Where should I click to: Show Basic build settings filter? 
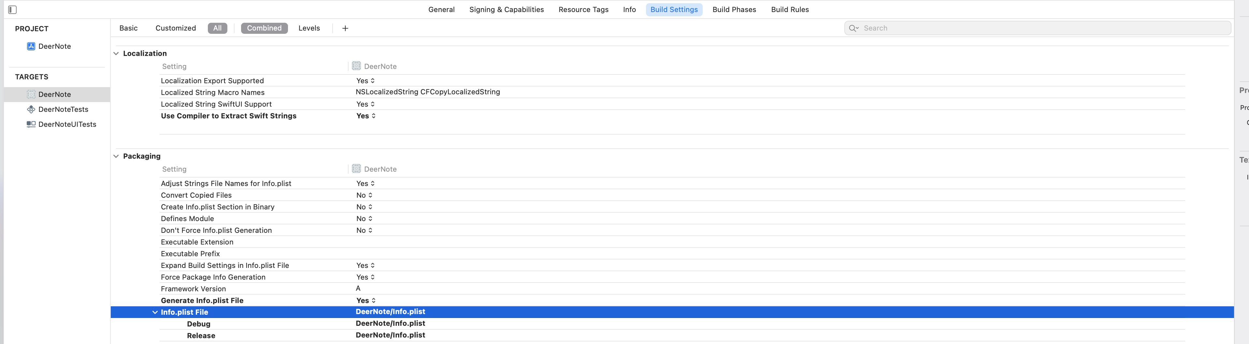(x=128, y=28)
